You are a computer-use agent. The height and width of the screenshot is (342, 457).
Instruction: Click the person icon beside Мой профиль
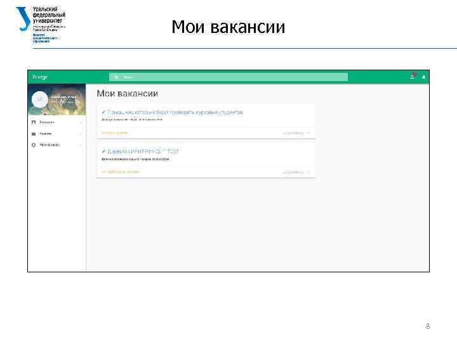34,145
